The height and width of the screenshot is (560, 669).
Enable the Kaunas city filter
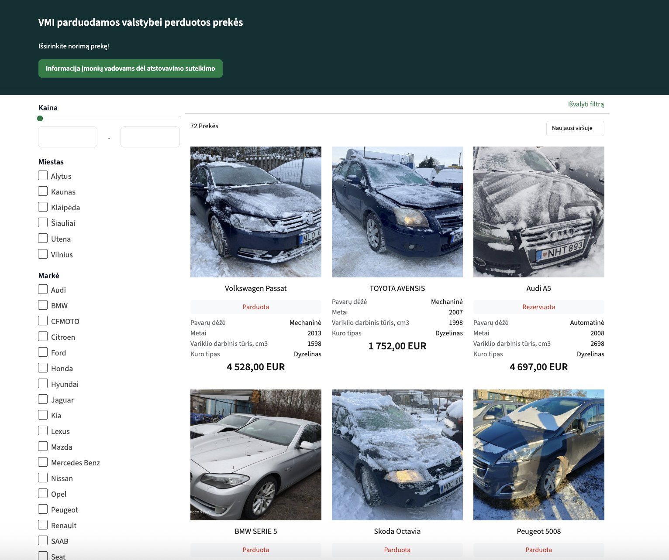coord(43,191)
